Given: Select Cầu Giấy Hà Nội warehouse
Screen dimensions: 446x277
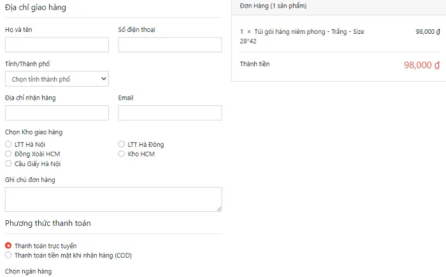Looking at the screenshot, I should pos(8,163).
